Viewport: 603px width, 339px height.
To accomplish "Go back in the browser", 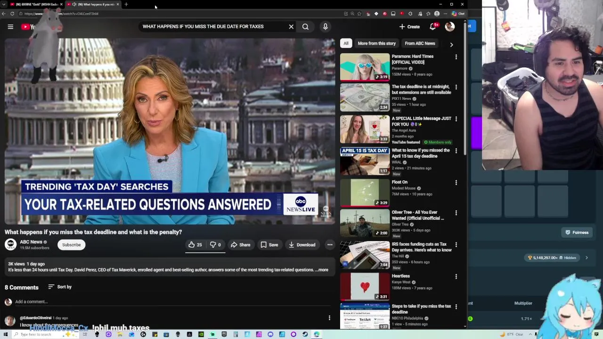I will pos(4,14).
